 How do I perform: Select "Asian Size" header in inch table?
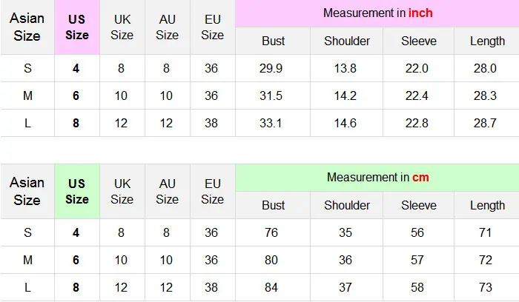[27, 27]
